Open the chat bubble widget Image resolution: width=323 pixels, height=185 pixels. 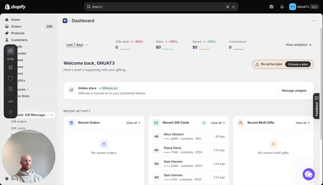(x=309, y=174)
